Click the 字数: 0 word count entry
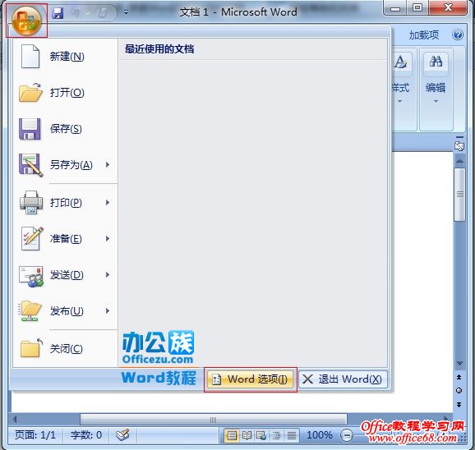Viewport: 475px width, 450px height. tap(86, 435)
